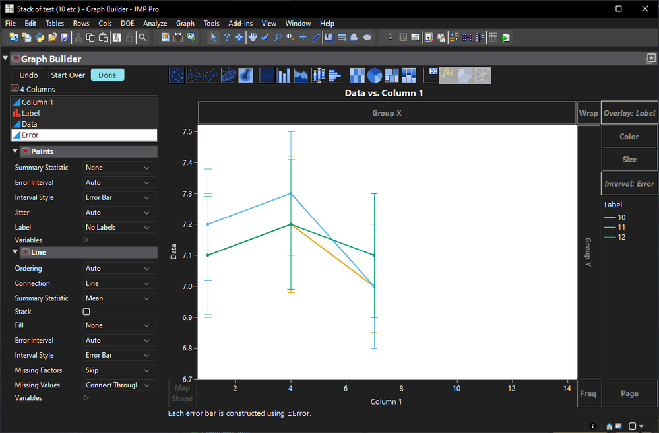This screenshot has width=659, height=433.
Task: Collapse the Points section triangle
Action: pos(15,152)
